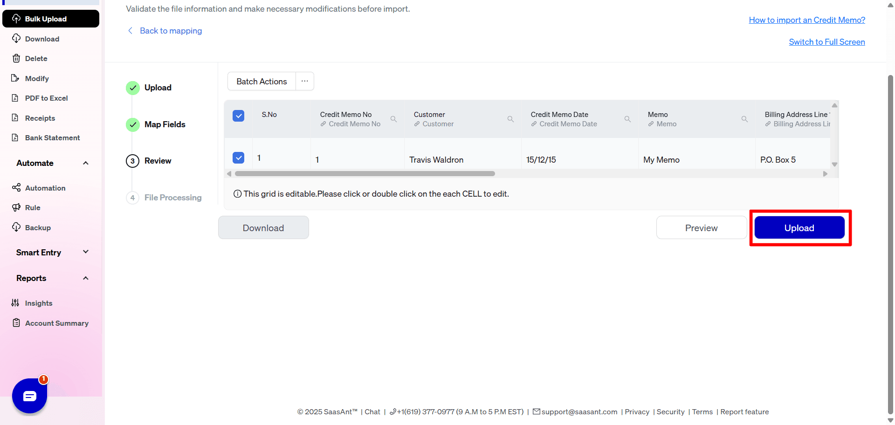
Task: Click the Download cloud icon in sidebar
Action: (16, 39)
